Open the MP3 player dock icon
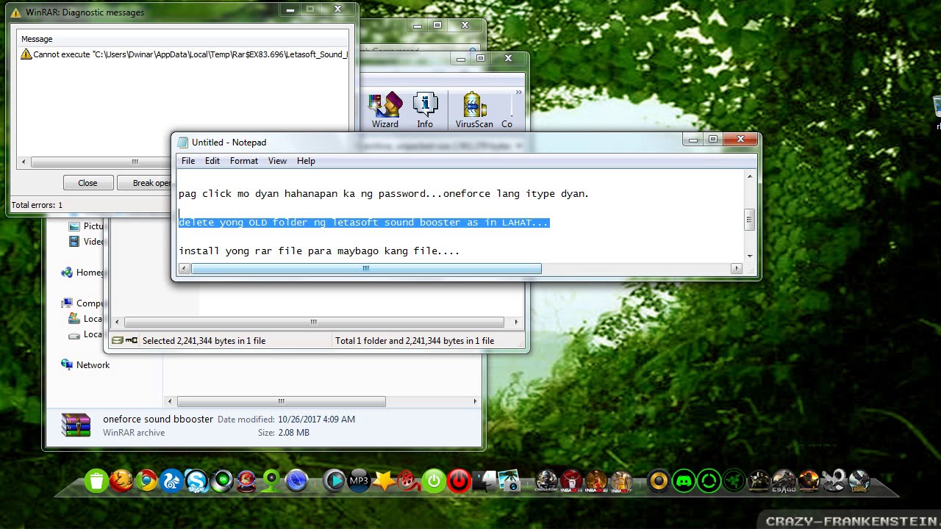This screenshot has height=529, width=941. click(359, 481)
